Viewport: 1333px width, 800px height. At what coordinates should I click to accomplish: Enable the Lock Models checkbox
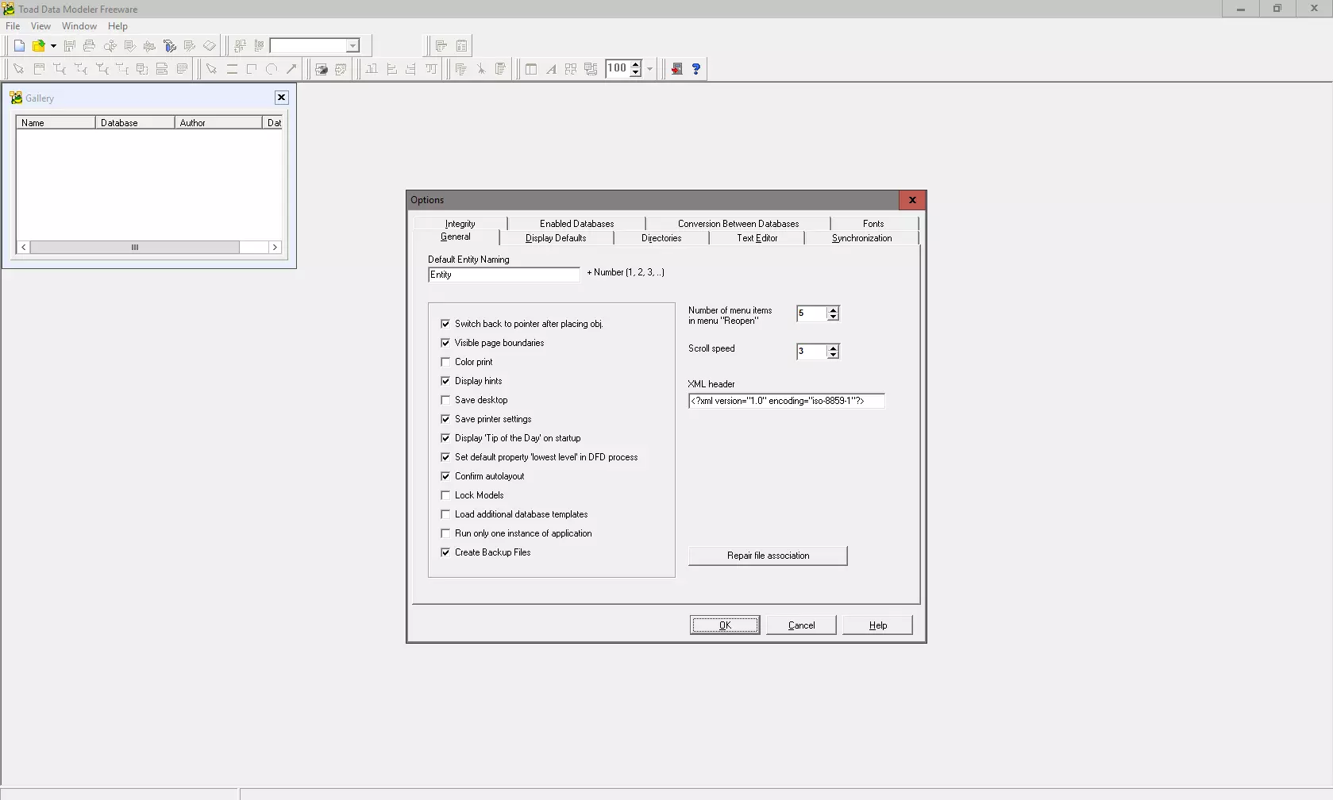click(445, 495)
